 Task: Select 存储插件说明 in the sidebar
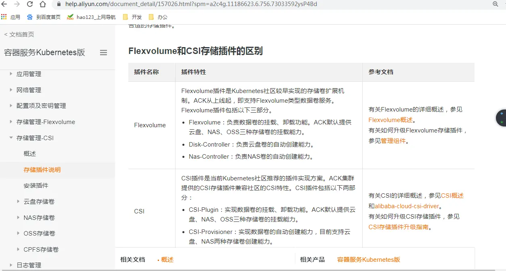coord(42,170)
